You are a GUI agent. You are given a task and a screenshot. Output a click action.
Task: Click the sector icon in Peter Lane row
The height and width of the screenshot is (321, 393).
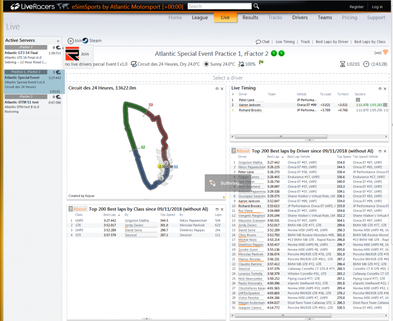(358, 100)
